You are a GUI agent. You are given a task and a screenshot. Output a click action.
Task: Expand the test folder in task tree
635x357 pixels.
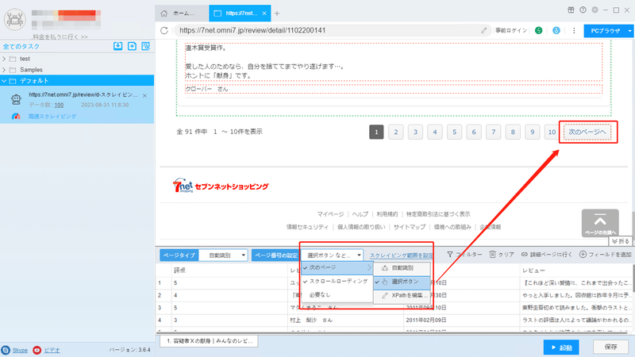point(4,59)
